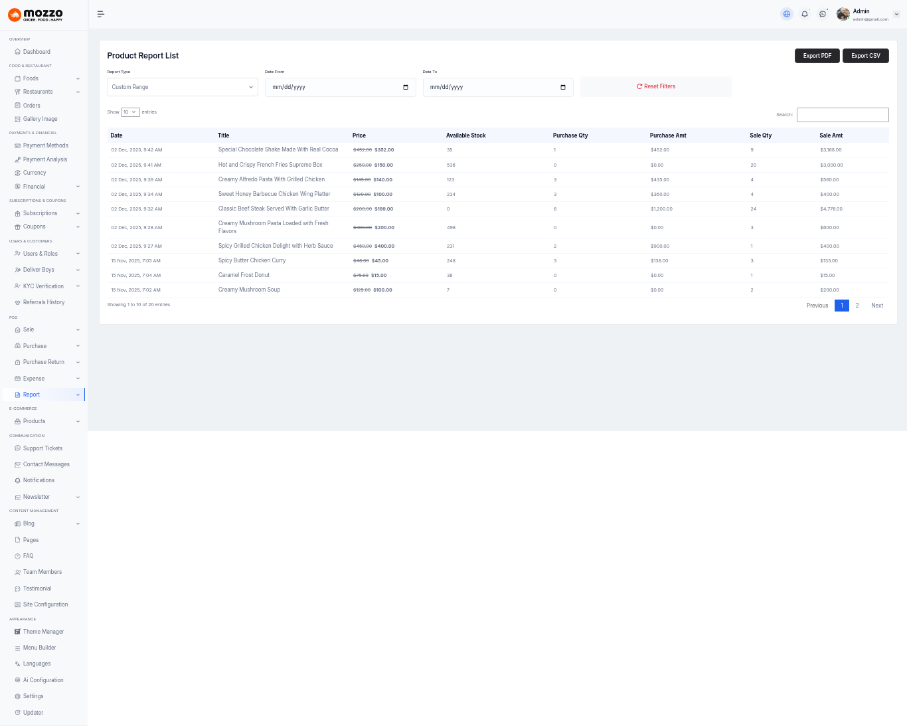Click the hamburger menu toggle icon
Screen dimensions: 907x726
(x=101, y=14)
